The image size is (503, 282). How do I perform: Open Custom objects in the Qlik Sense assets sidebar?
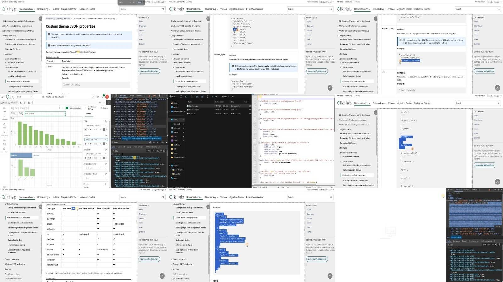[4, 150]
